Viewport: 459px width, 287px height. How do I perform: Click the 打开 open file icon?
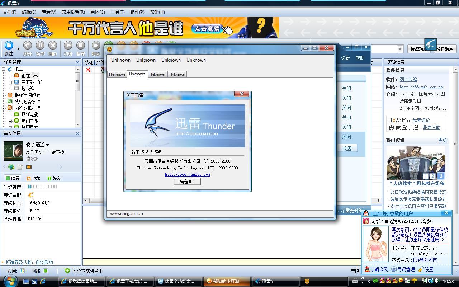pos(68,46)
